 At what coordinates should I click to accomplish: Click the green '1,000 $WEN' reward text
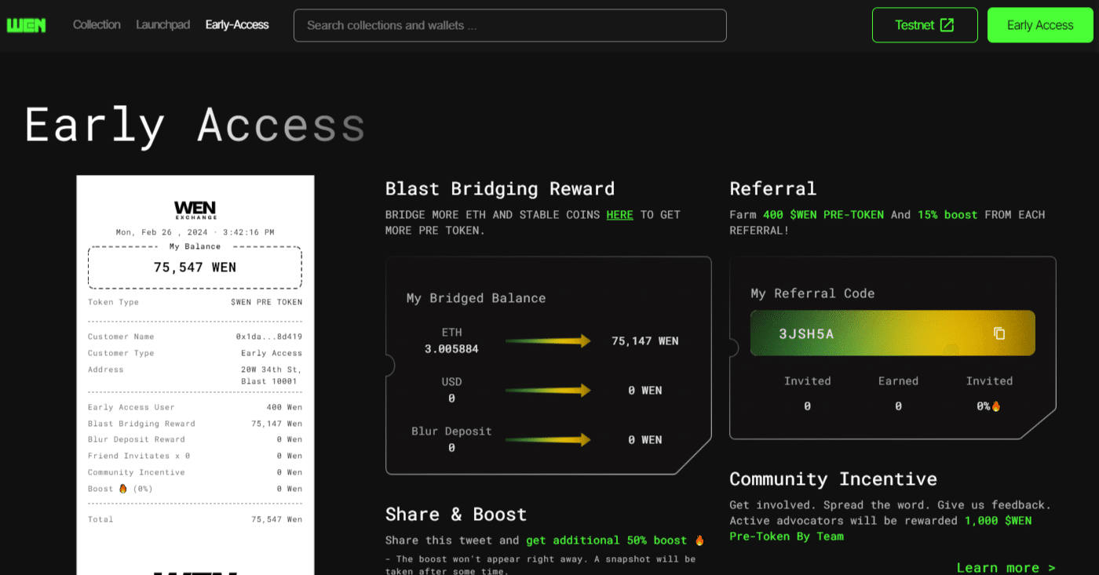(x=998, y=521)
